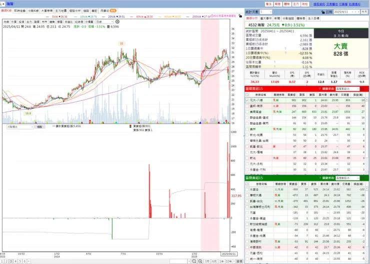The image size is (370, 264).
Task: Toggle the 融資 indicator button
Action: pos(37,21)
